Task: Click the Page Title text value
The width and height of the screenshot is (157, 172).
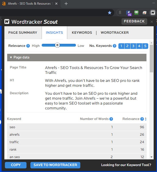Action: (x=93, y=70)
